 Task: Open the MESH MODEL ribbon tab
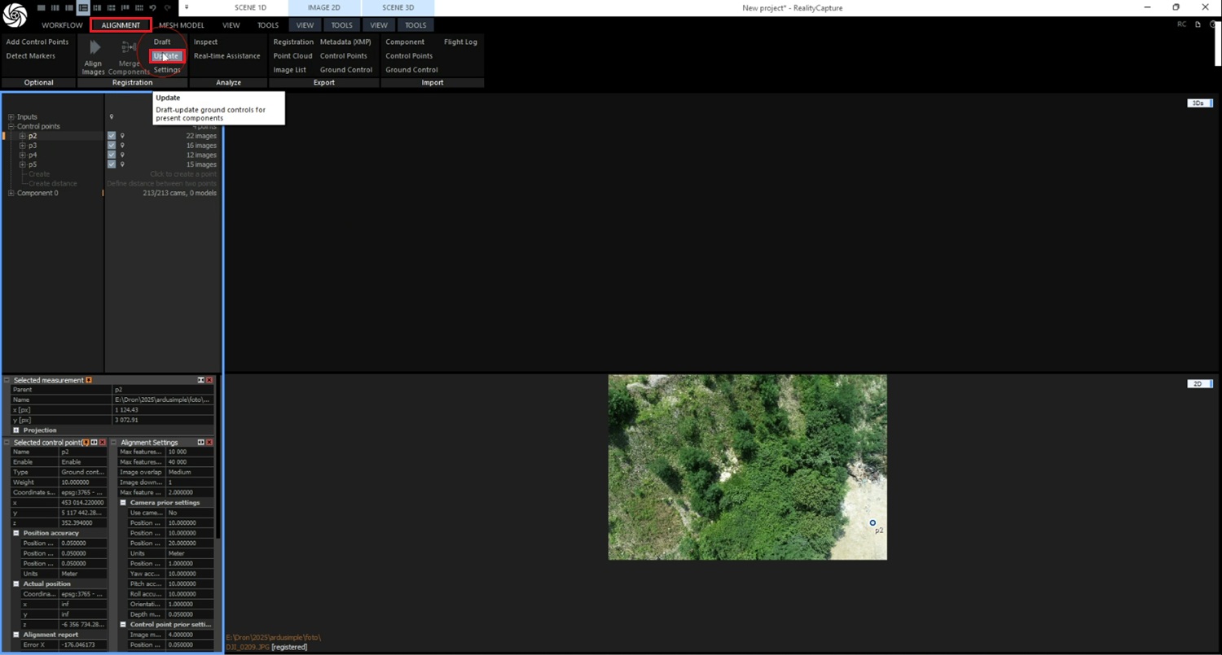click(181, 25)
